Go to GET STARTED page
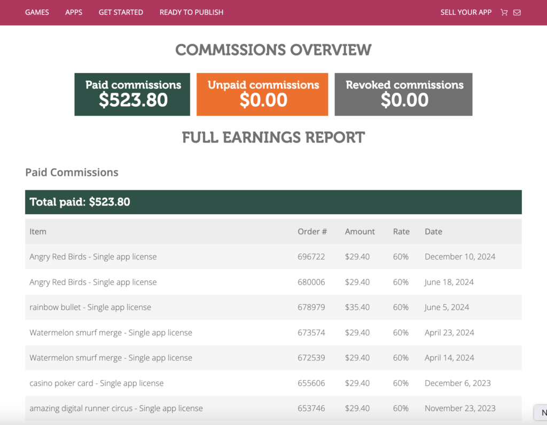Screen dimensions: 547x425 tap(121, 12)
